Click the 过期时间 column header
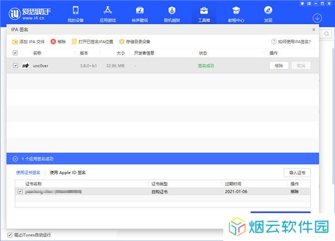335x241 pixels. click(x=233, y=184)
